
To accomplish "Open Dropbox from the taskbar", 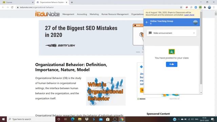I will [87, 119].
